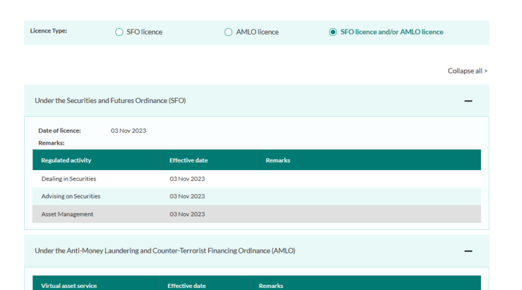
Task: Select SFO licence and/or AMLO licence
Action: pyautogui.click(x=333, y=32)
